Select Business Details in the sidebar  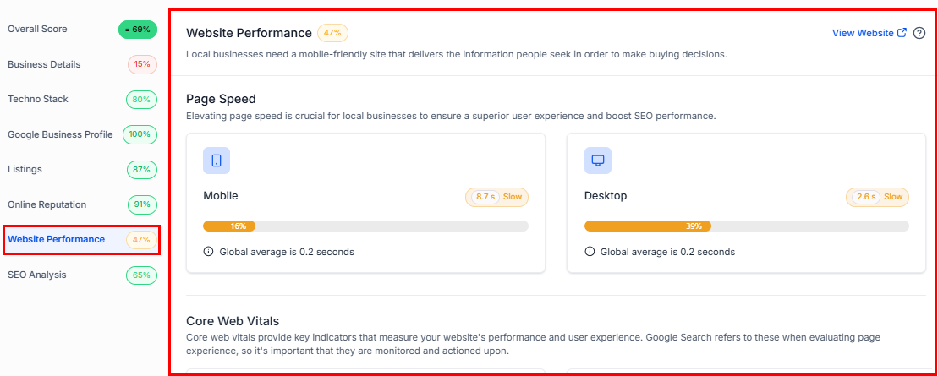[x=44, y=64]
